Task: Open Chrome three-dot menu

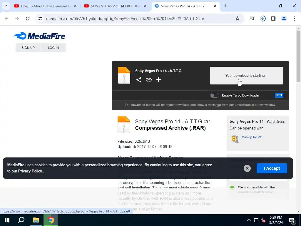Action: [295, 19]
